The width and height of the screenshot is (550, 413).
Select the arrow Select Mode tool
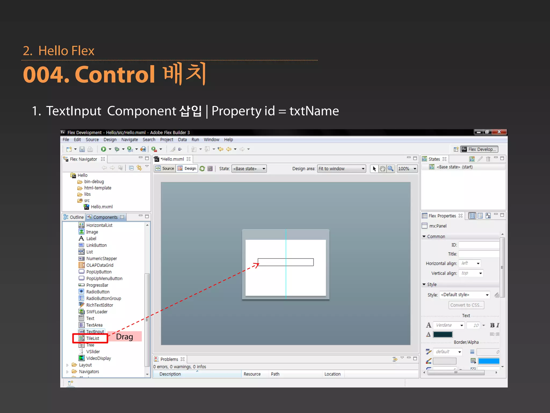click(374, 169)
